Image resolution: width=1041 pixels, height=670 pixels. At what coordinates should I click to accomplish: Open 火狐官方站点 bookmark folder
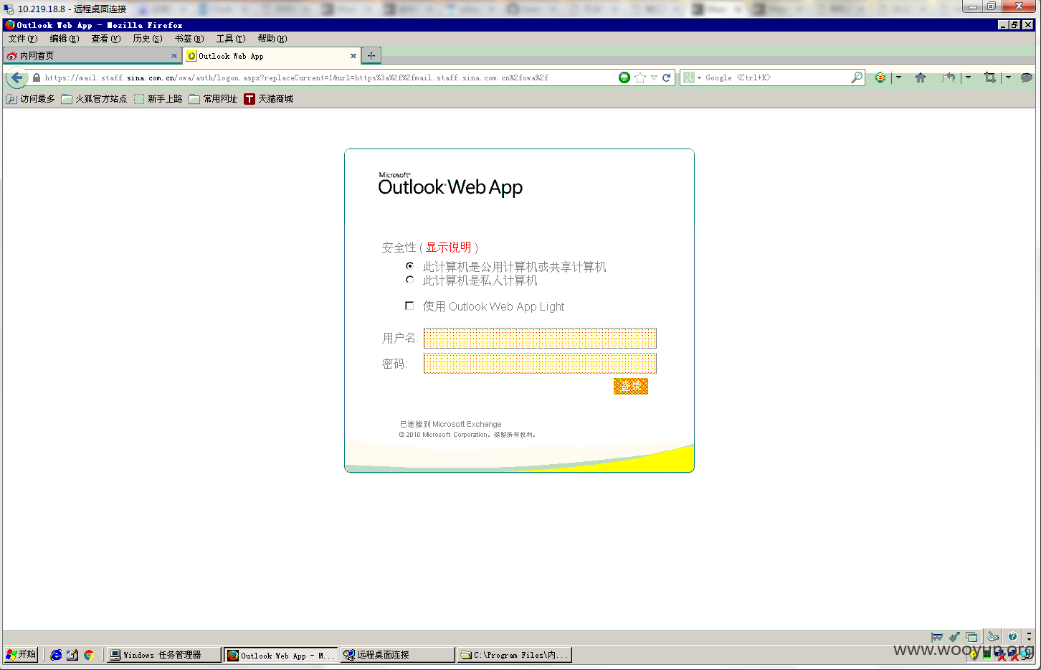coord(94,99)
